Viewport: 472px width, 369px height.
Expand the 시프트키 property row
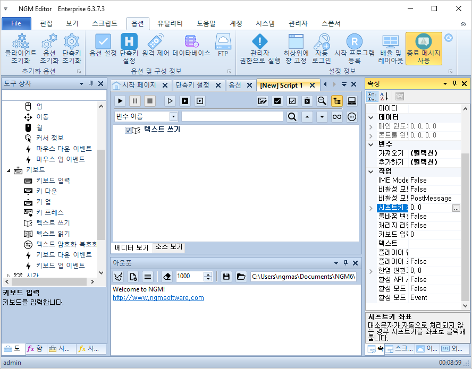(371, 208)
